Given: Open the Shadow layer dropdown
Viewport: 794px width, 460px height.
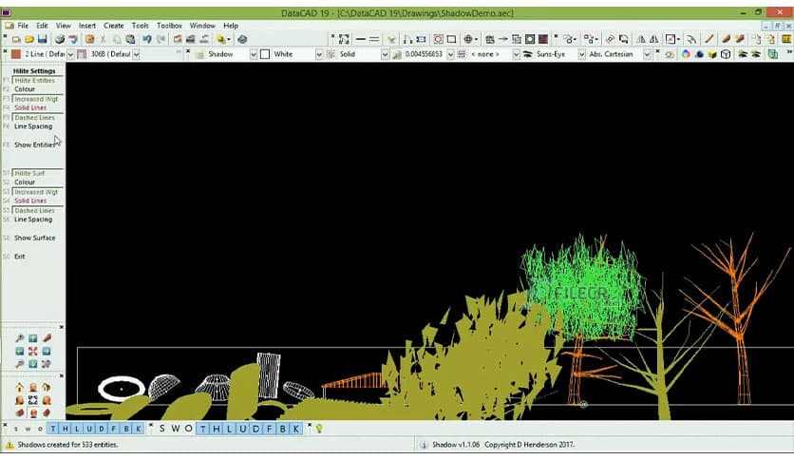Looking at the screenshot, I should click(254, 55).
